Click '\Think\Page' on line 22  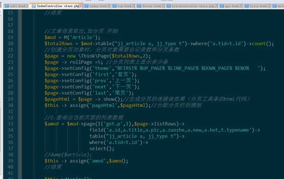coord(94,56)
